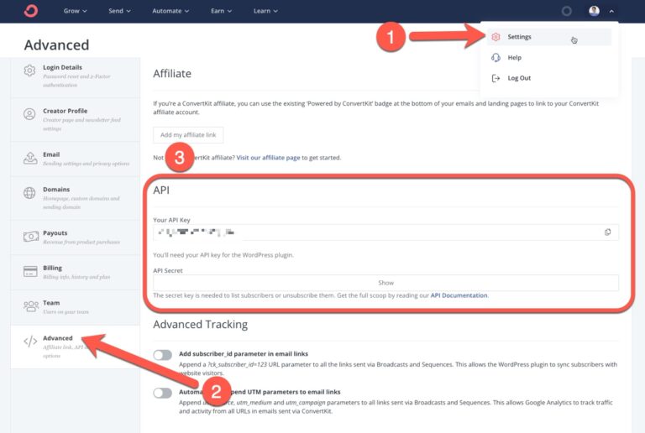Click the Log Out arrow icon
645x433 pixels.
496,78
